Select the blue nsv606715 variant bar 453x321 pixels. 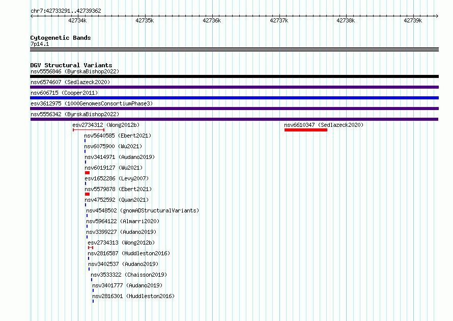[x=234, y=98]
